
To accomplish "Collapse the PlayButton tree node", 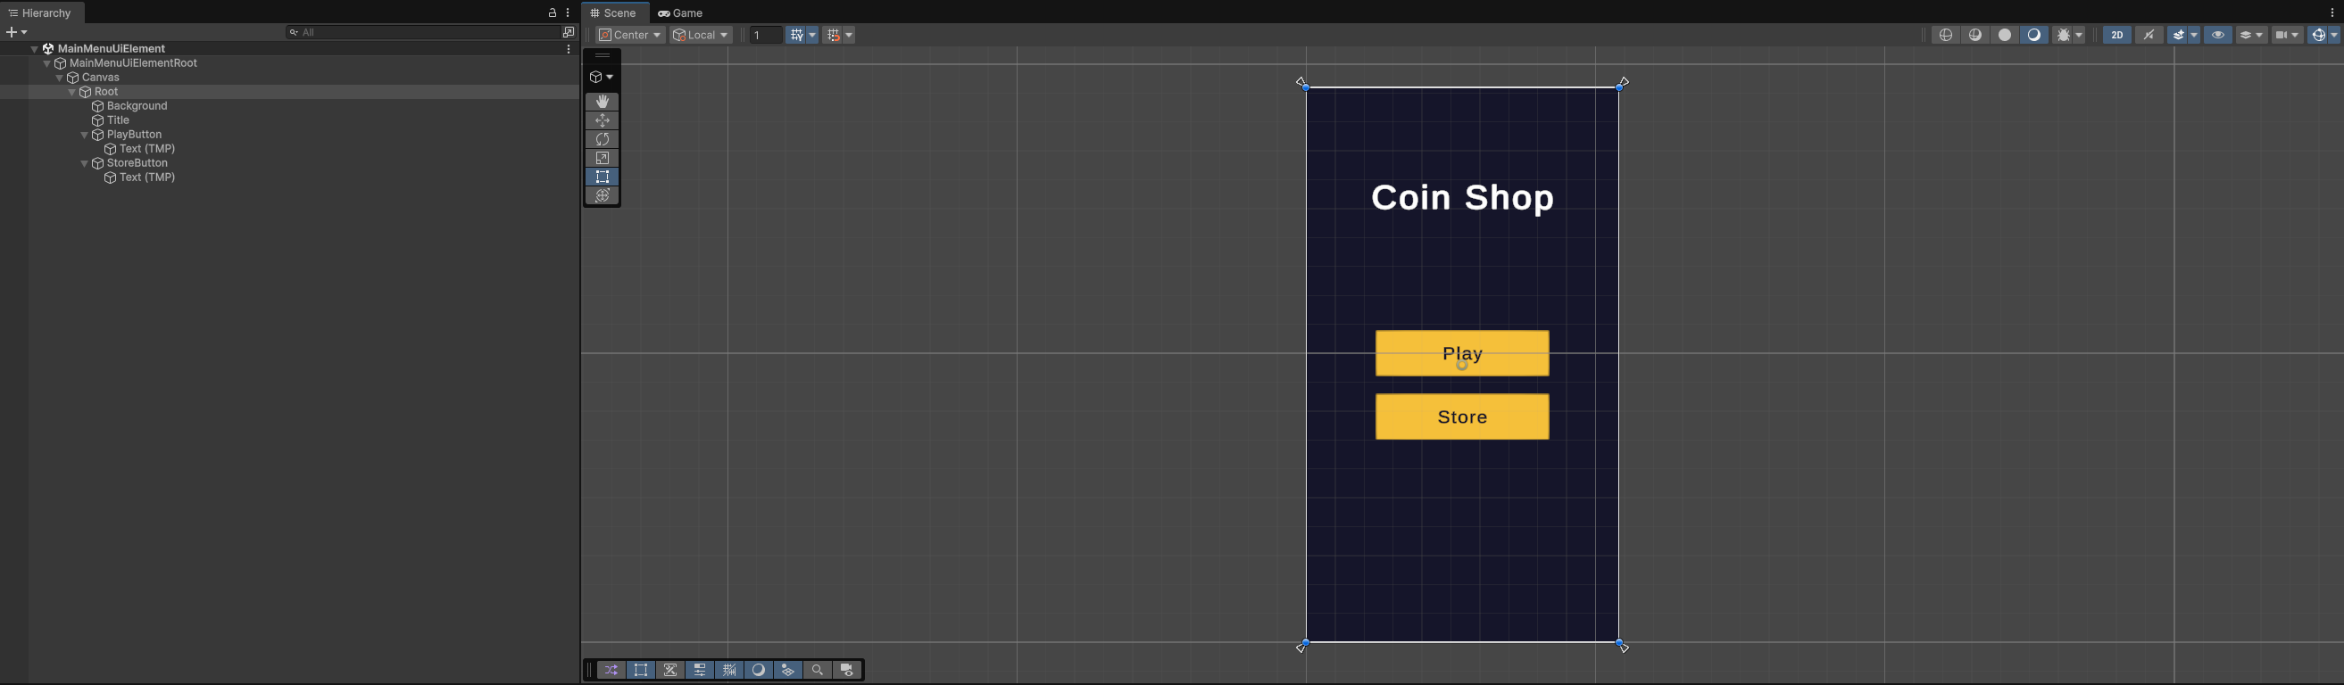I will (85, 135).
